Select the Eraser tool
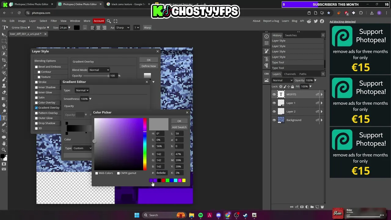 click(4, 92)
